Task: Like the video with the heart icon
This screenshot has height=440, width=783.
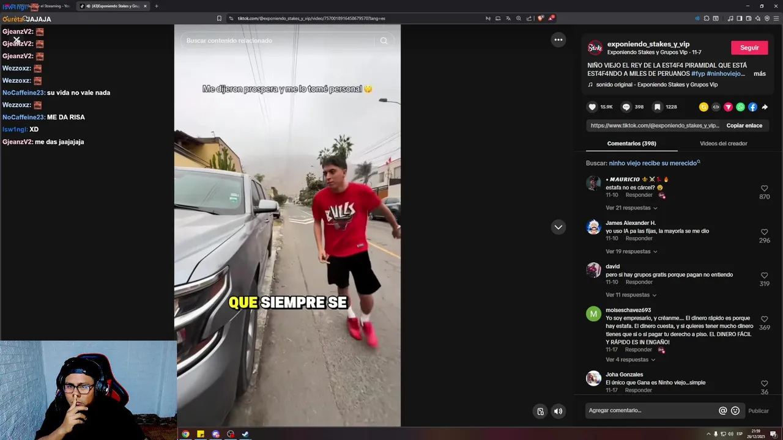Action: point(592,107)
